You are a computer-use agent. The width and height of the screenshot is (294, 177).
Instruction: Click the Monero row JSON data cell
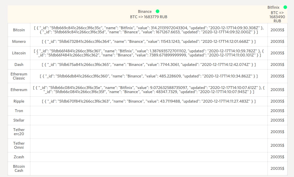[x=149, y=42]
